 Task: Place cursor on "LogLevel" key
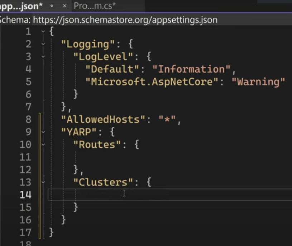[x=103, y=56]
